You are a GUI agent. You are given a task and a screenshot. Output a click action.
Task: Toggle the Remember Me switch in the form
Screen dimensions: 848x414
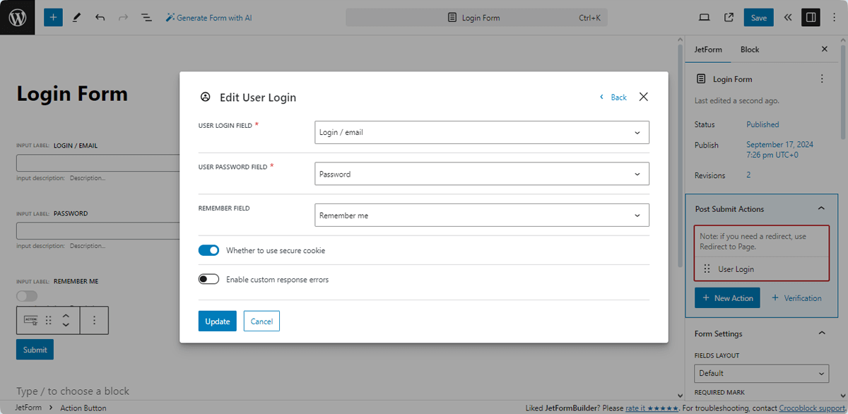click(x=27, y=295)
